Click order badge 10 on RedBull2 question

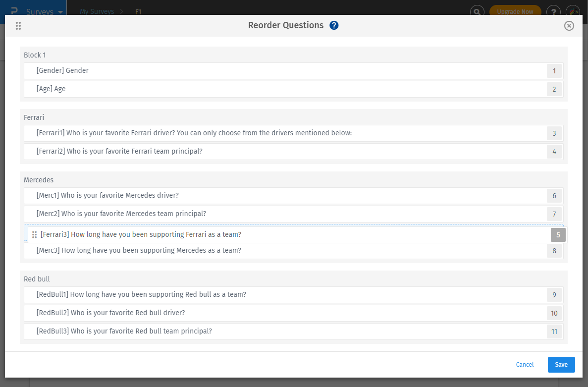554,313
